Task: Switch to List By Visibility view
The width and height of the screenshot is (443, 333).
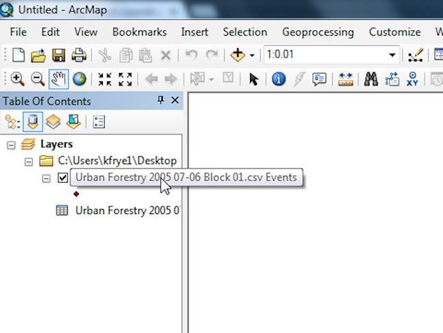Action: tap(53, 122)
